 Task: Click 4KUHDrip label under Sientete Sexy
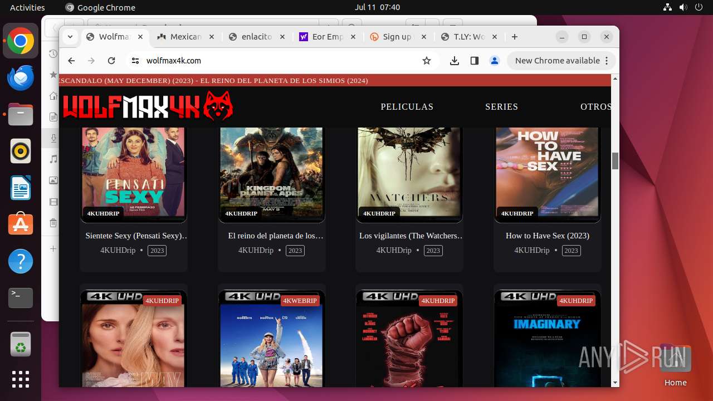coord(118,251)
